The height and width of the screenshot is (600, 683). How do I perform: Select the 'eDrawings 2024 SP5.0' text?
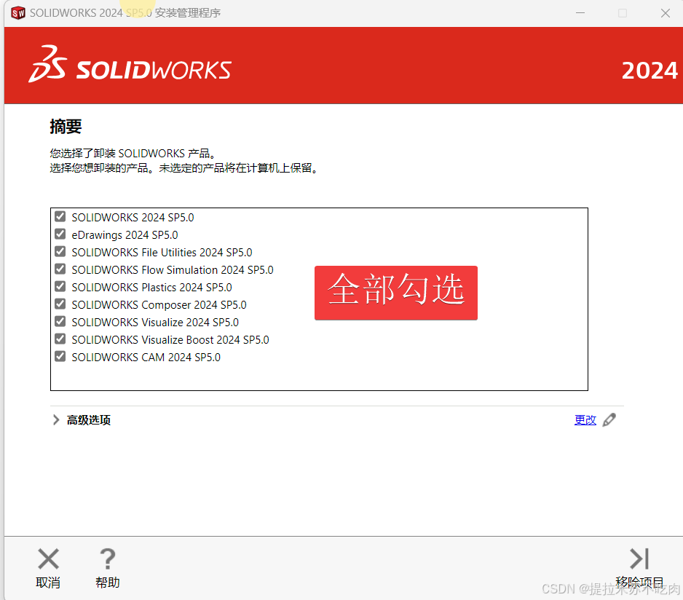(125, 235)
